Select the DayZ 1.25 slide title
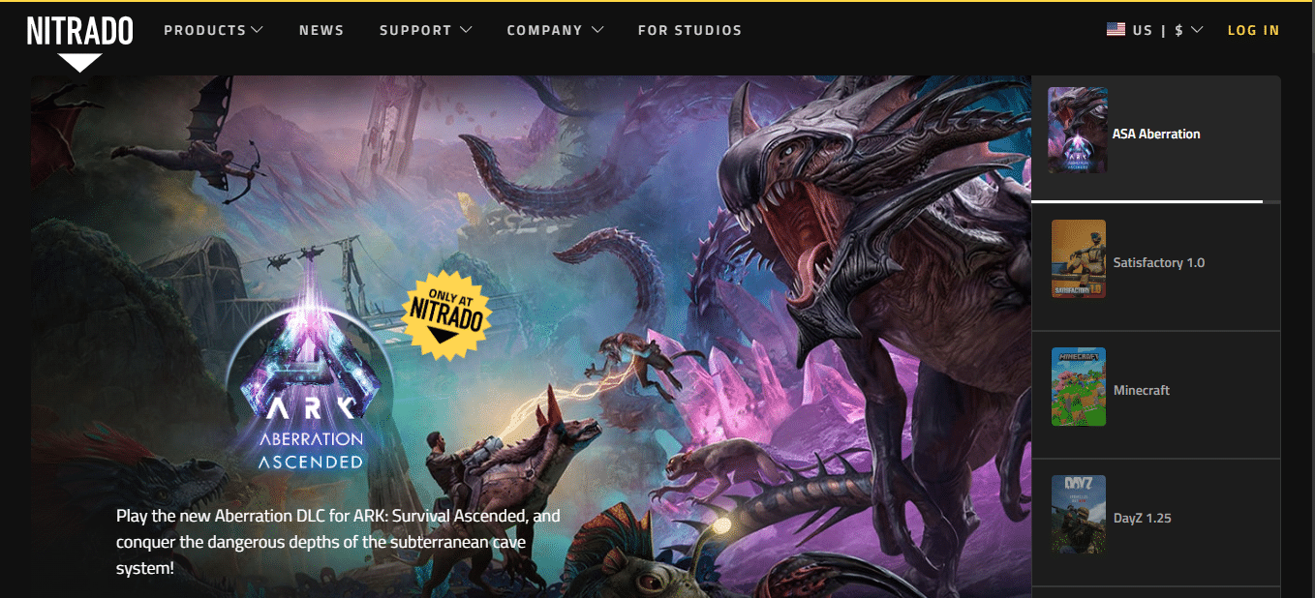Screen dimensions: 1315x598 [x=1143, y=518]
